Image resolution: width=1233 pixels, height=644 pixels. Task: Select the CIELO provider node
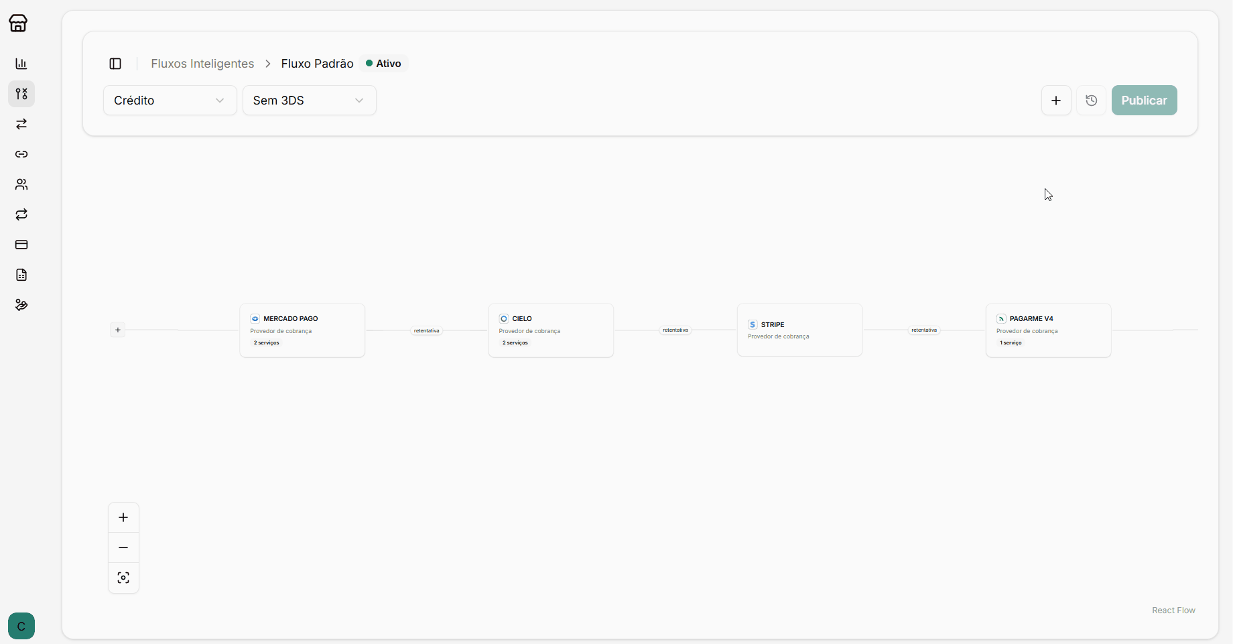[551, 330]
